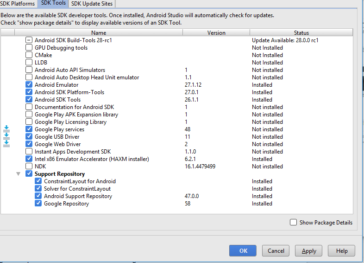Image resolution: width=364 pixels, height=263 pixels.
Task: Open the SDK Update Sites tab
Action: [91, 4]
